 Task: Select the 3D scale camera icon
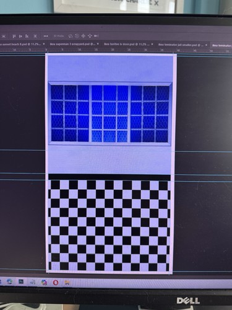coord(96,36)
